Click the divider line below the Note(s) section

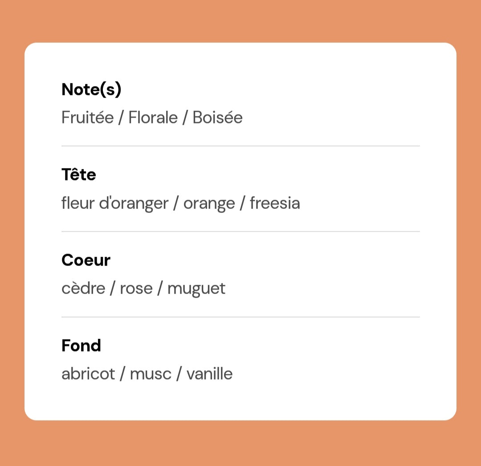pyautogui.click(x=240, y=146)
